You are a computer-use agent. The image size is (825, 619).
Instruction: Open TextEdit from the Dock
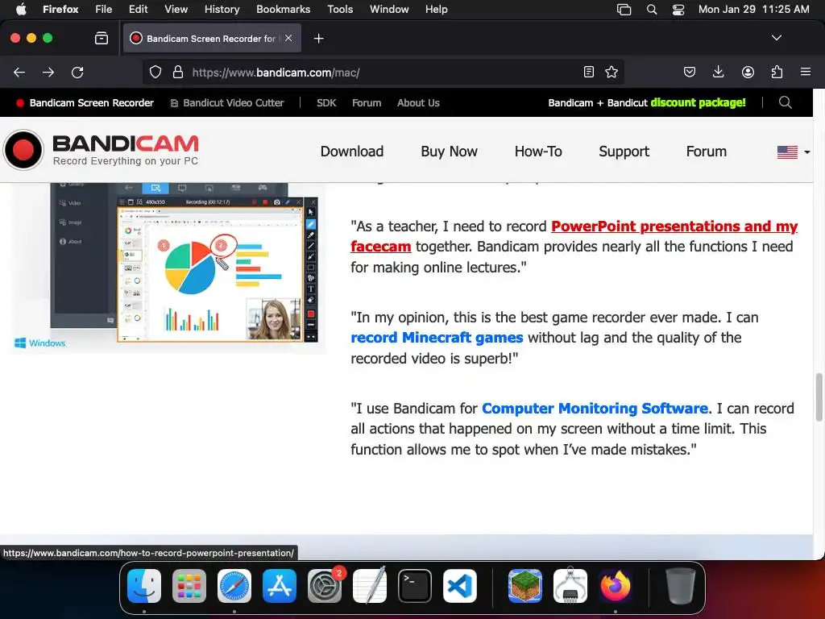click(x=369, y=586)
